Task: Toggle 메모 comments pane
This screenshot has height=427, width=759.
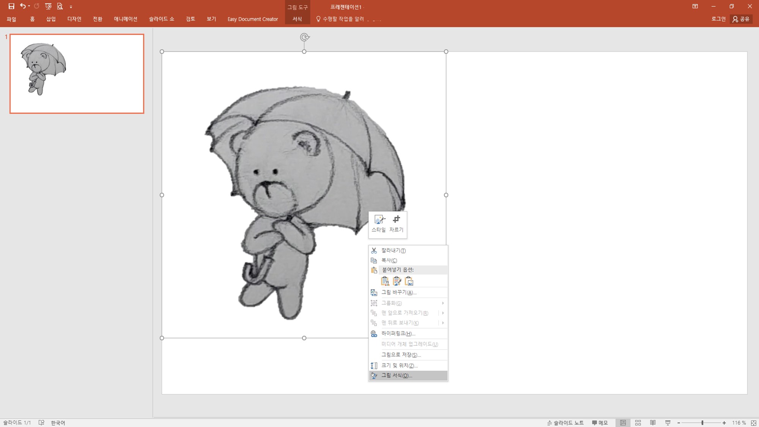Action: tap(600, 423)
